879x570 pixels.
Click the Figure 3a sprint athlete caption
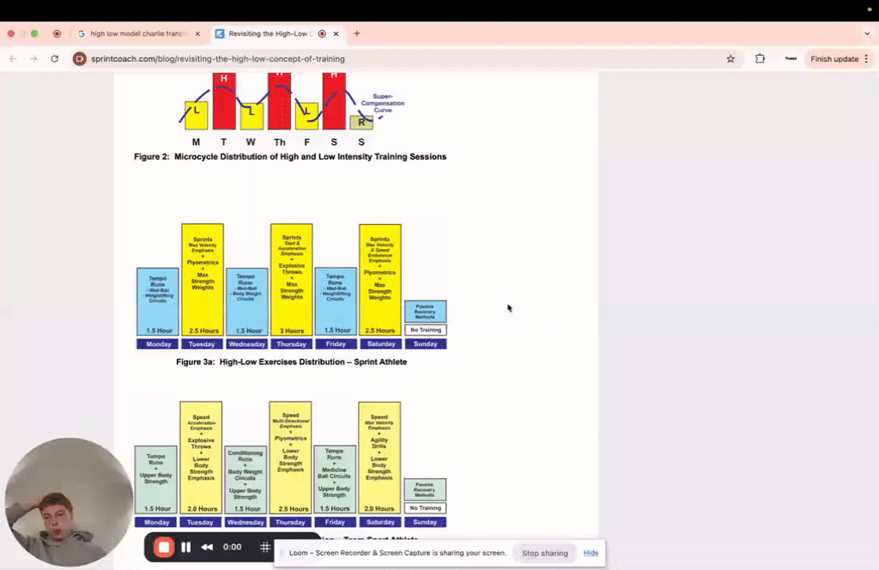pos(292,362)
